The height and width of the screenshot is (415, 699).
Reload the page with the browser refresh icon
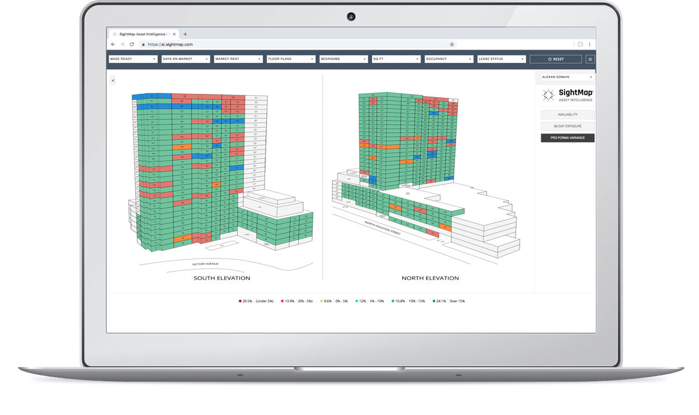click(132, 44)
